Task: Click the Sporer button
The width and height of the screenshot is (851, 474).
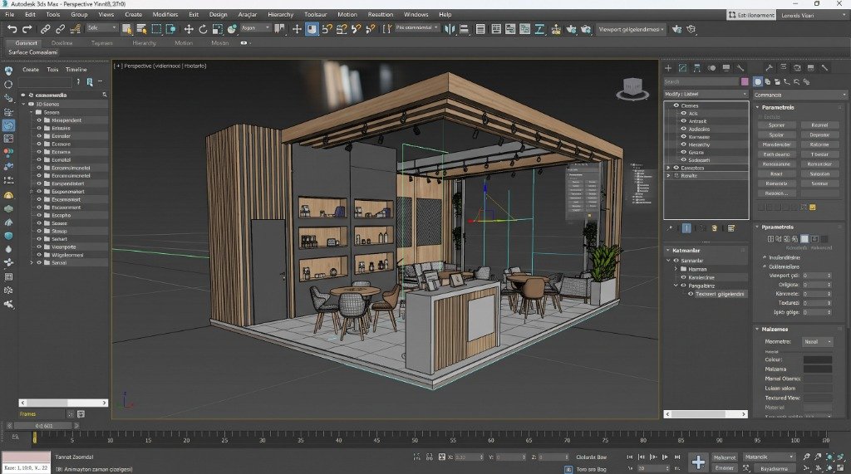Action: [x=777, y=125]
